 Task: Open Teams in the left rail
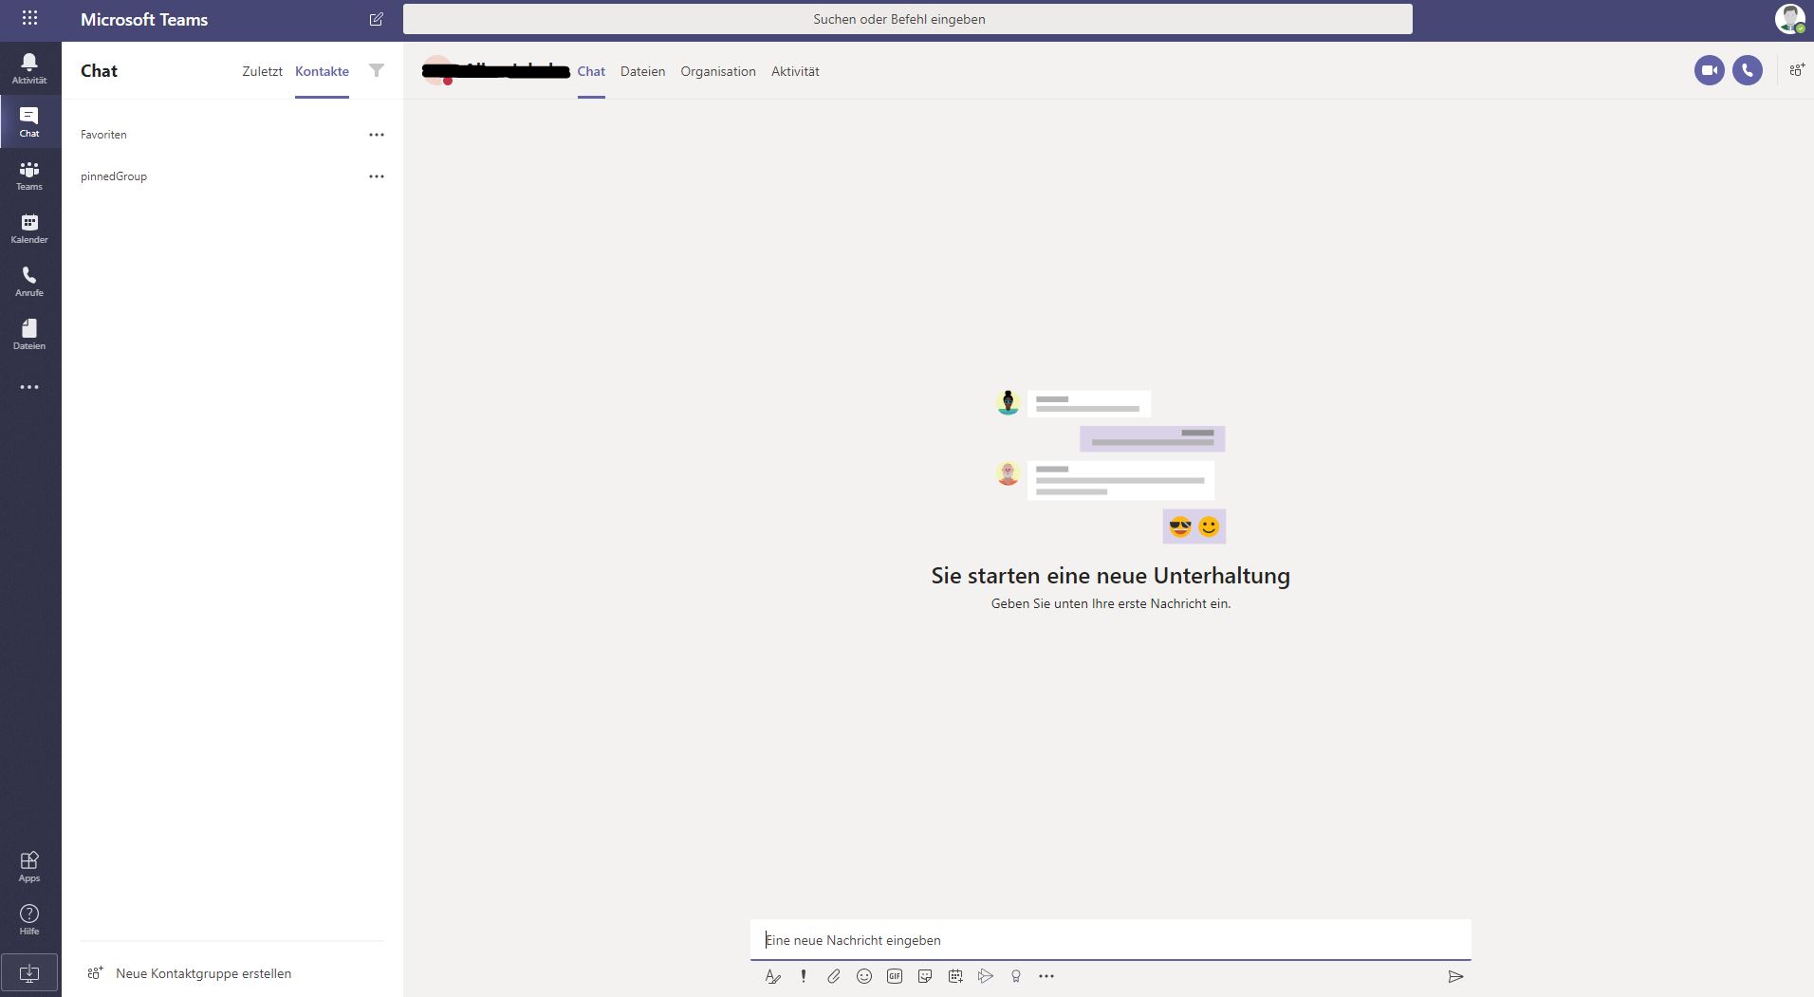pyautogui.click(x=29, y=175)
